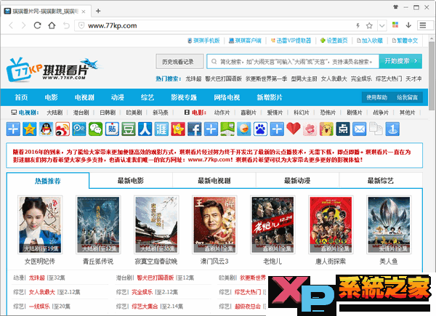Open the 科幻片 category link

302,113
